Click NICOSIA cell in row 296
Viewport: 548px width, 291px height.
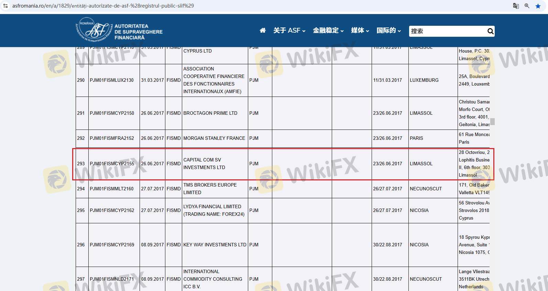tap(419, 245)
